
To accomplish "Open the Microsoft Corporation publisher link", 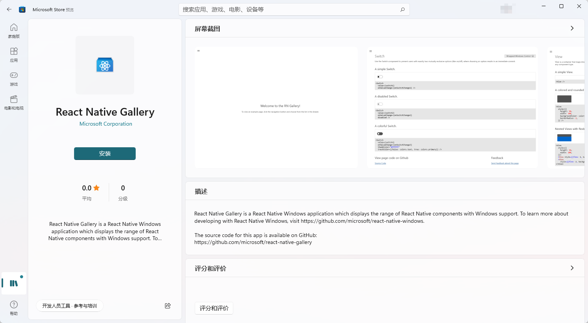I will pyautogui.click(x=106, y=124).
